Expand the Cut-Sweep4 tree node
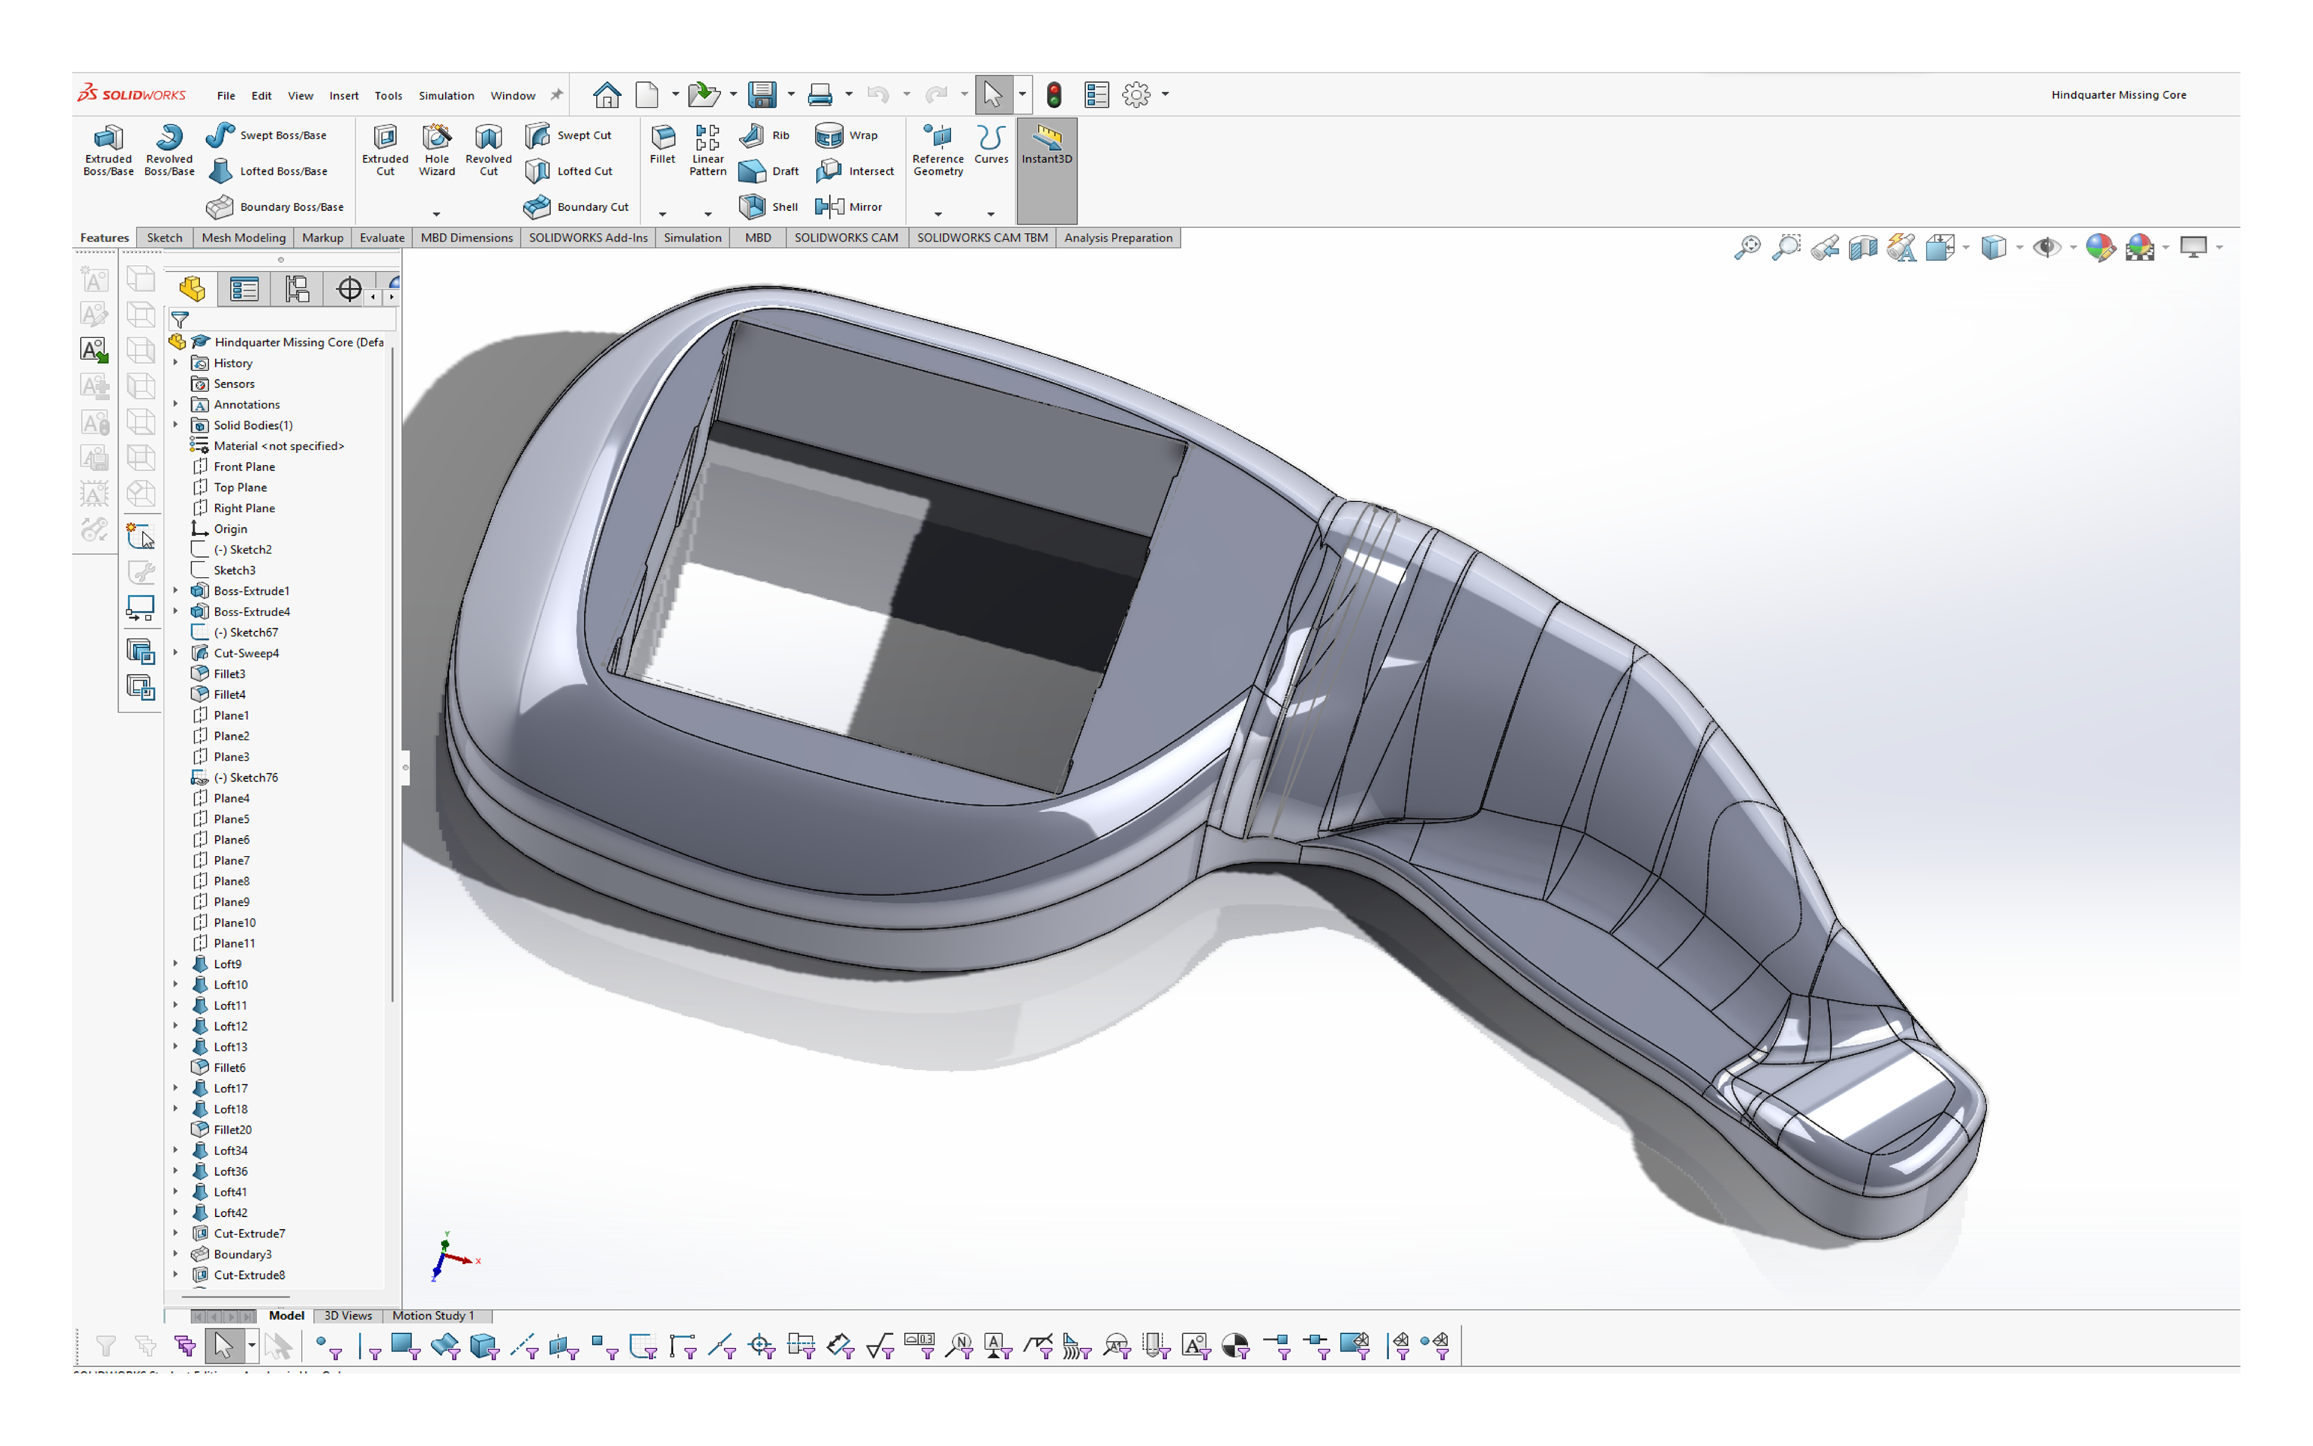Screen dimensions: 2313x1446 176,653
